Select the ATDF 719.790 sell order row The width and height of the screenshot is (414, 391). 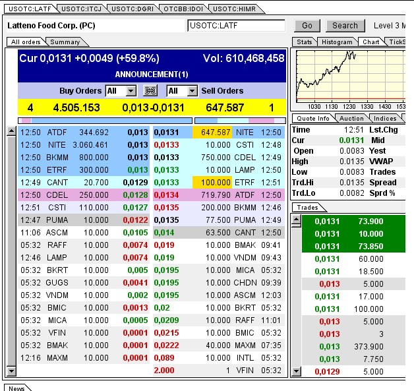point(219,195)
